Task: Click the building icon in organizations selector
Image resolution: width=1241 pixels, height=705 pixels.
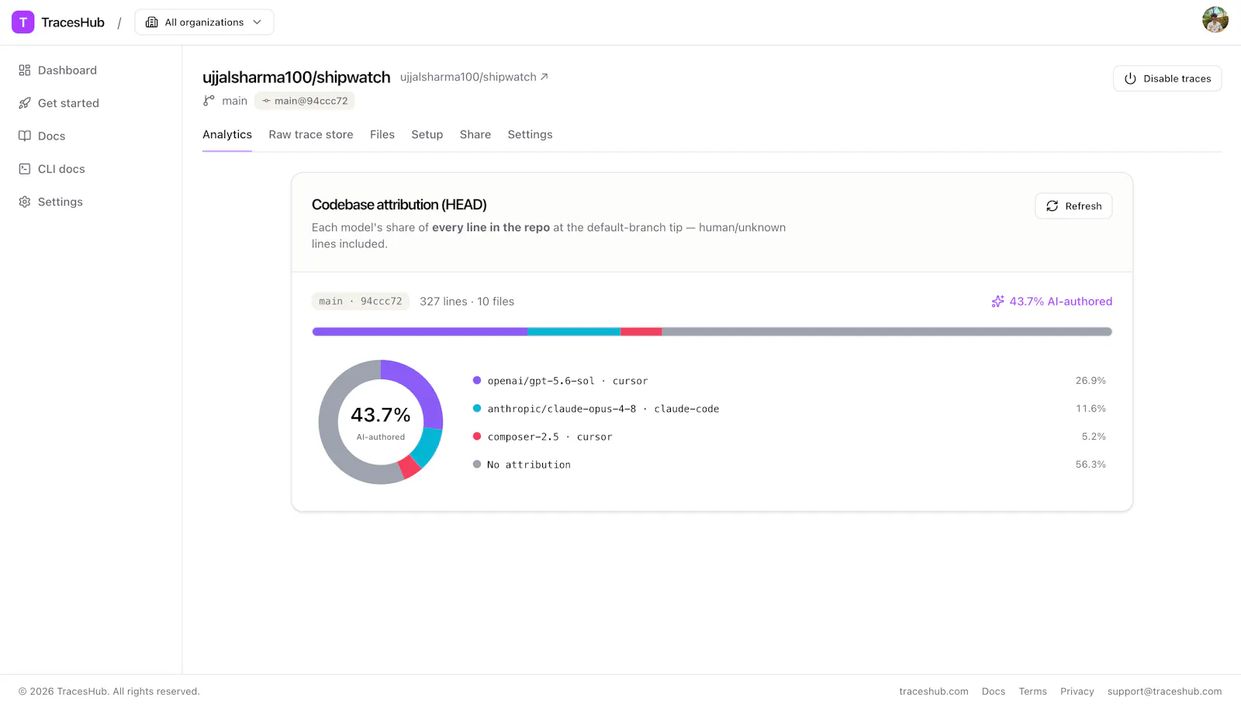Action: tap(152, 22)
